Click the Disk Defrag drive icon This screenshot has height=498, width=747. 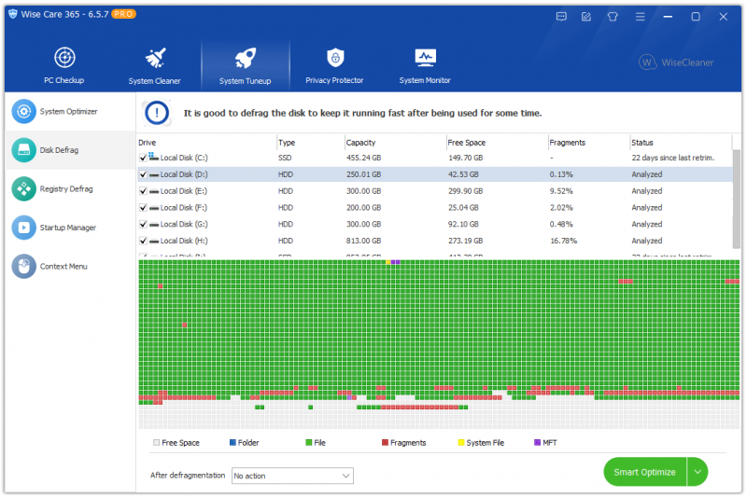[24, 150]
